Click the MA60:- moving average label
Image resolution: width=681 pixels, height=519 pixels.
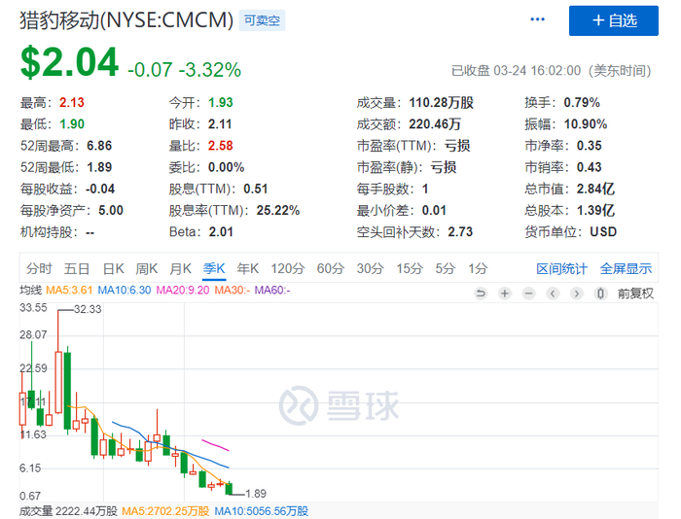[272, 290]
